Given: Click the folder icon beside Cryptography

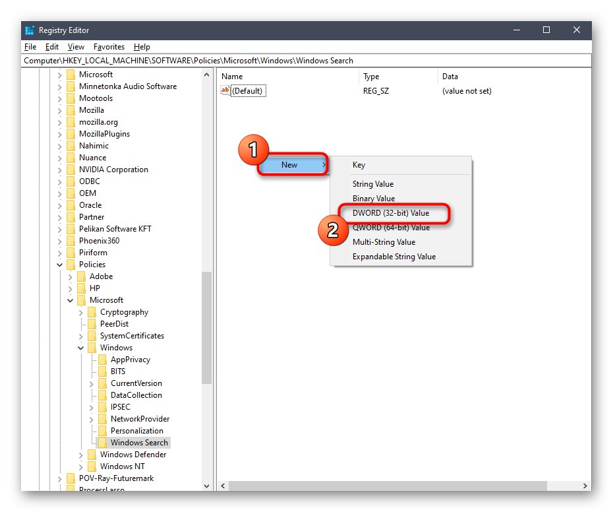Looking at the screenshot, I should coord(92,312).
